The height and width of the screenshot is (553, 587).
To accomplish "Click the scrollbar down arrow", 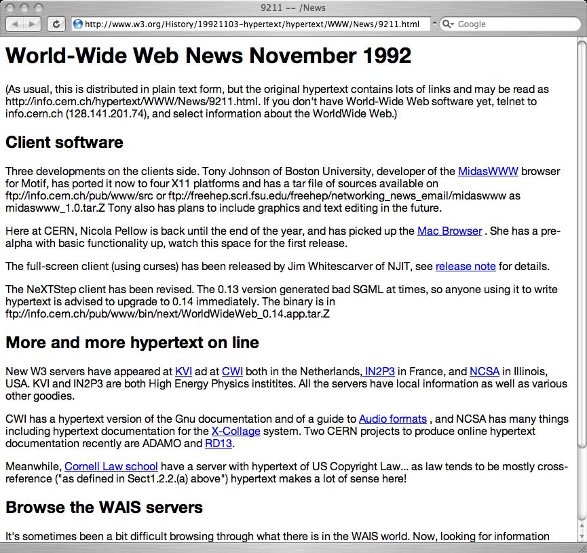I will 582,536.
